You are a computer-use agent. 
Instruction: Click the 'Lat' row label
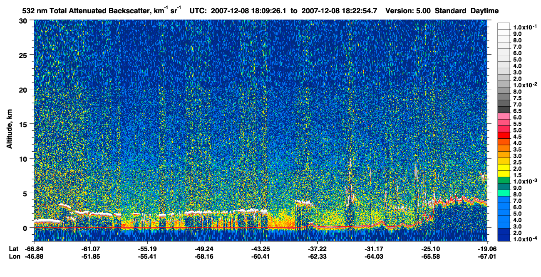[13, 249]
